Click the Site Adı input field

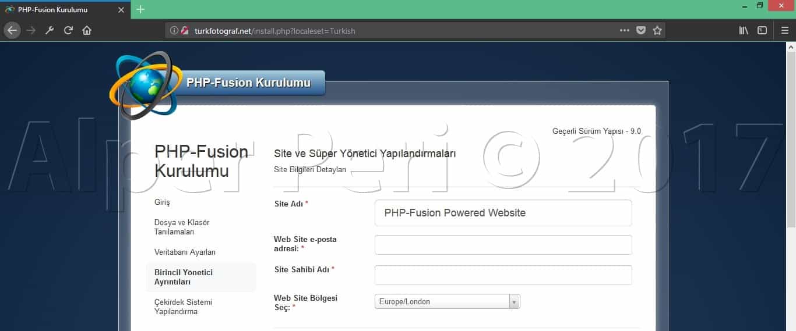click(503, 213)
